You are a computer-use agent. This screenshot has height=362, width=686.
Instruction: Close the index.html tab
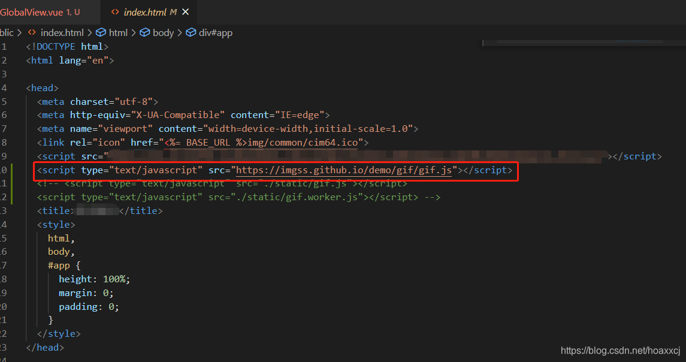click(186, 12)
